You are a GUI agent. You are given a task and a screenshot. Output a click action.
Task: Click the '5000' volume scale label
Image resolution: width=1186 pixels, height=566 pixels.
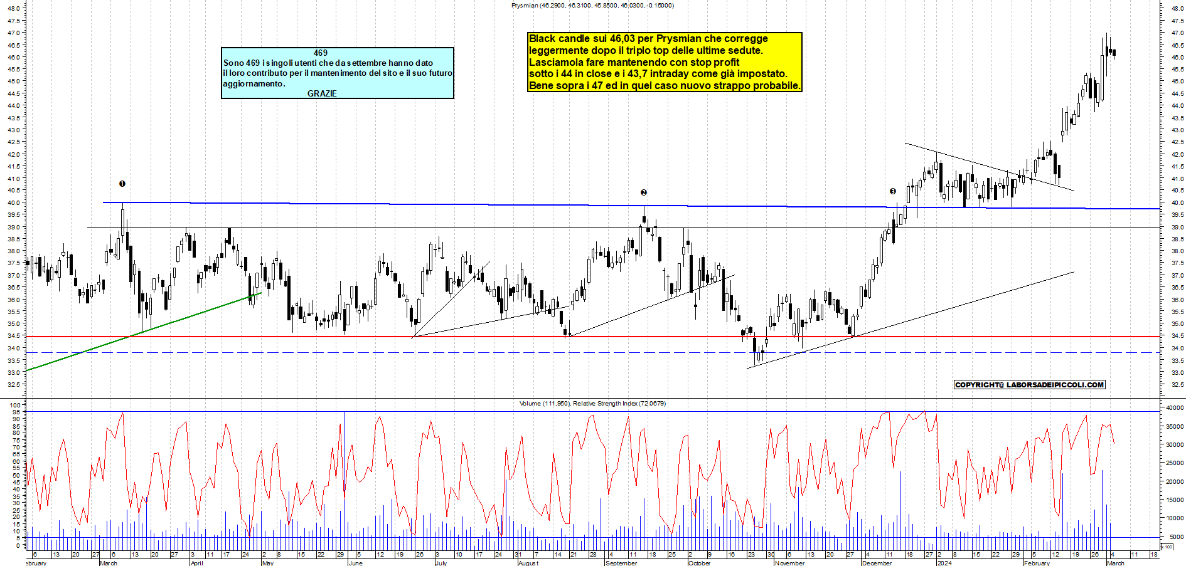click(1177, 537)
